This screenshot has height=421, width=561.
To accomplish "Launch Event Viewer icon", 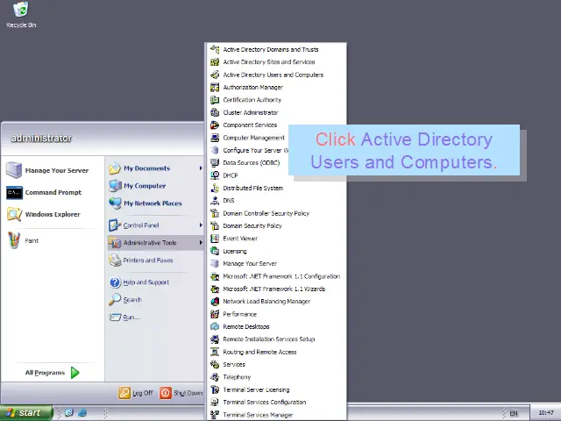I will (x=215, y=238).
